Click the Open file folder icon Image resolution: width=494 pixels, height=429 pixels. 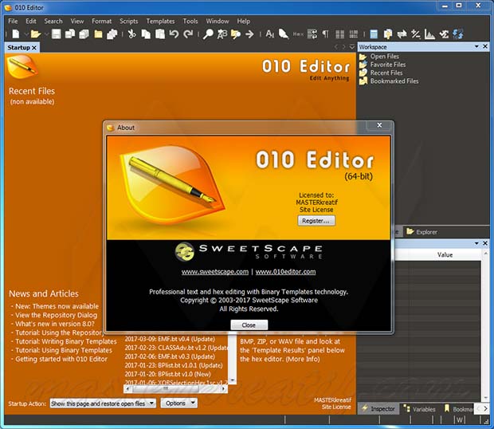pyautogui.click(x=36, y=33)
